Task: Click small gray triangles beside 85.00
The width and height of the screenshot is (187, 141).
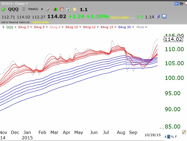Action: pyautogui.click(x=162, y=128)
